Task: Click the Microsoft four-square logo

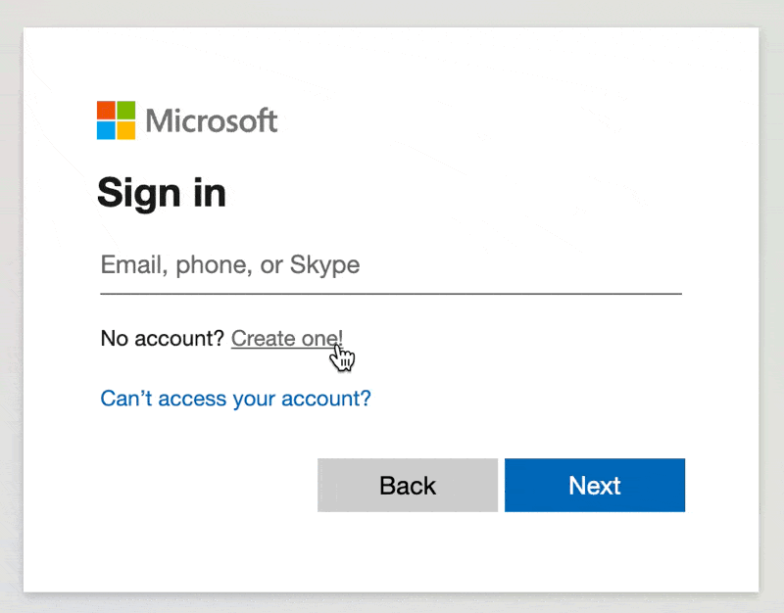Action: click(x=116, y=119)
